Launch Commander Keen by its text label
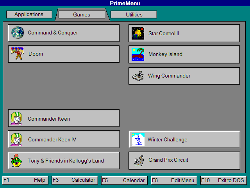The width and height of the screenshot is (250, 188). pos(49,119)
